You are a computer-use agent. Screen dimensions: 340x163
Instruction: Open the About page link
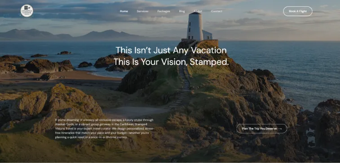pyautogui.click(x=198, y=11)
